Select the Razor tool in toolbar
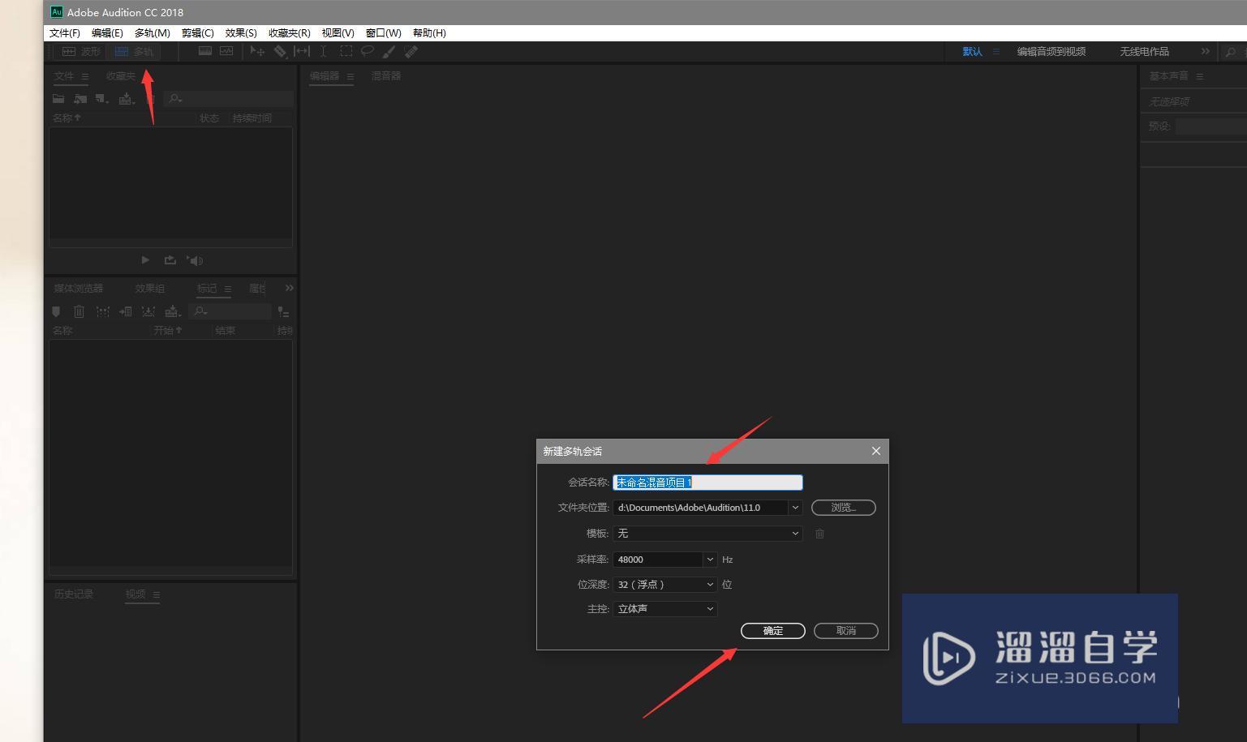 point(280,51)
